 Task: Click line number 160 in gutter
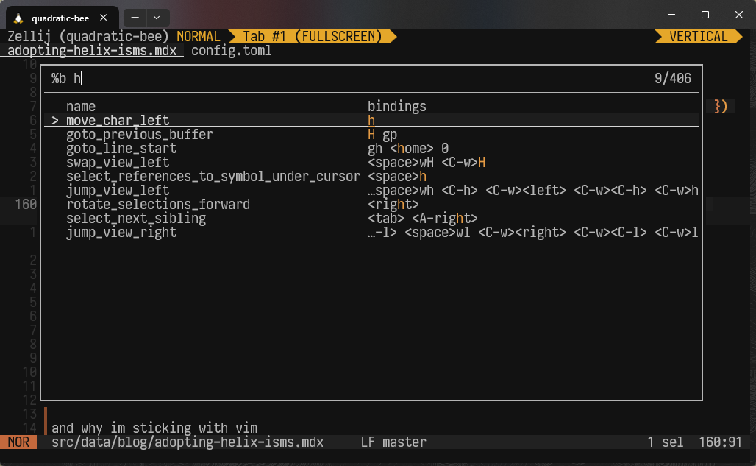point(26,204)
